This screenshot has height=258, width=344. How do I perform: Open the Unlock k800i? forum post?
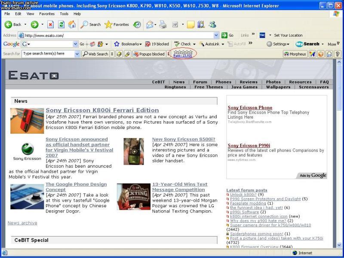243,195
